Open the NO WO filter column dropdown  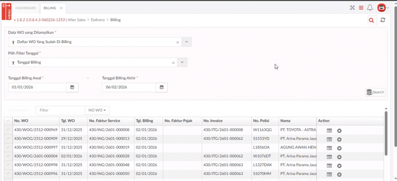point(97,110)
